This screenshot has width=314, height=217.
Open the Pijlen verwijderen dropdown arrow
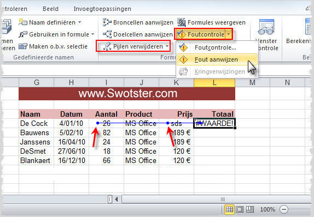tap(167, 46)
